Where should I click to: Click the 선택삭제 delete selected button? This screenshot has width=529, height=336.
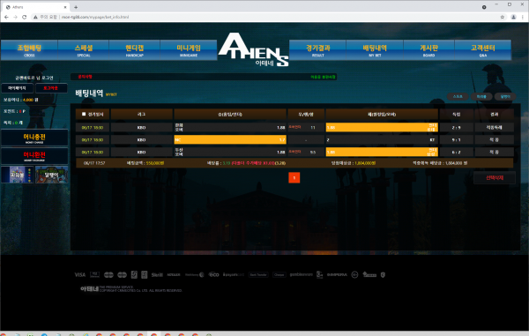495,178
